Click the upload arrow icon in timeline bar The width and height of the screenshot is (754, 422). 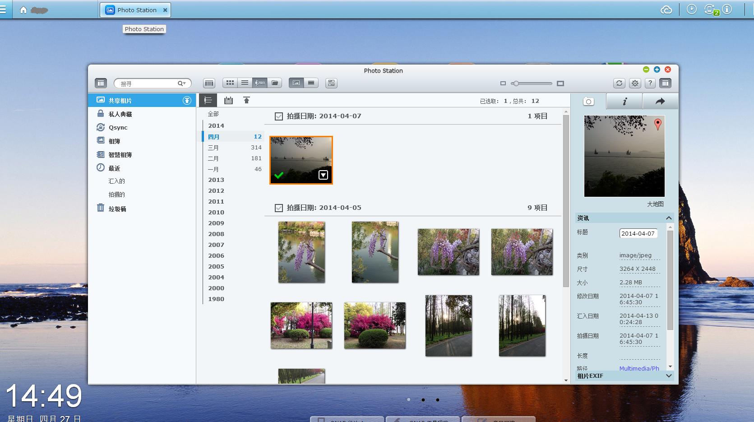[246, 100]
